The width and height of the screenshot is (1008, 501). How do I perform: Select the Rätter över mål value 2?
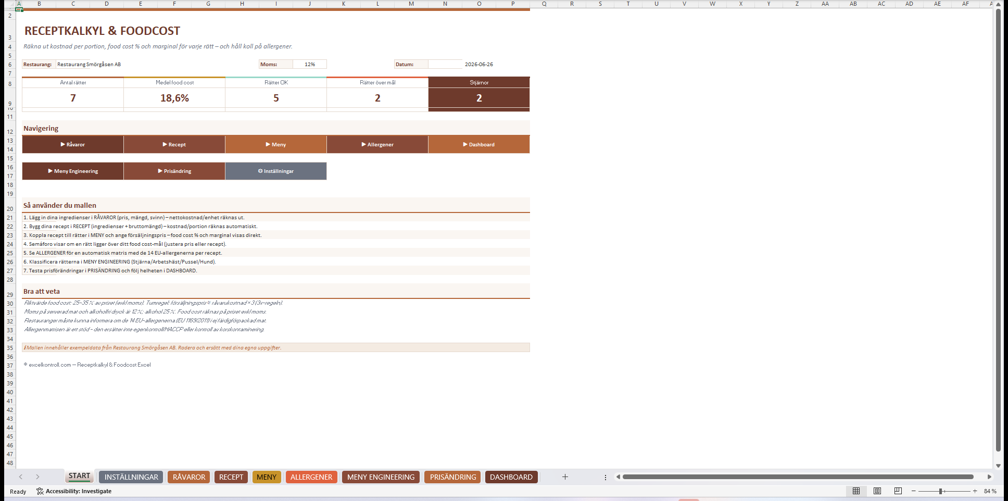point(377,98)
